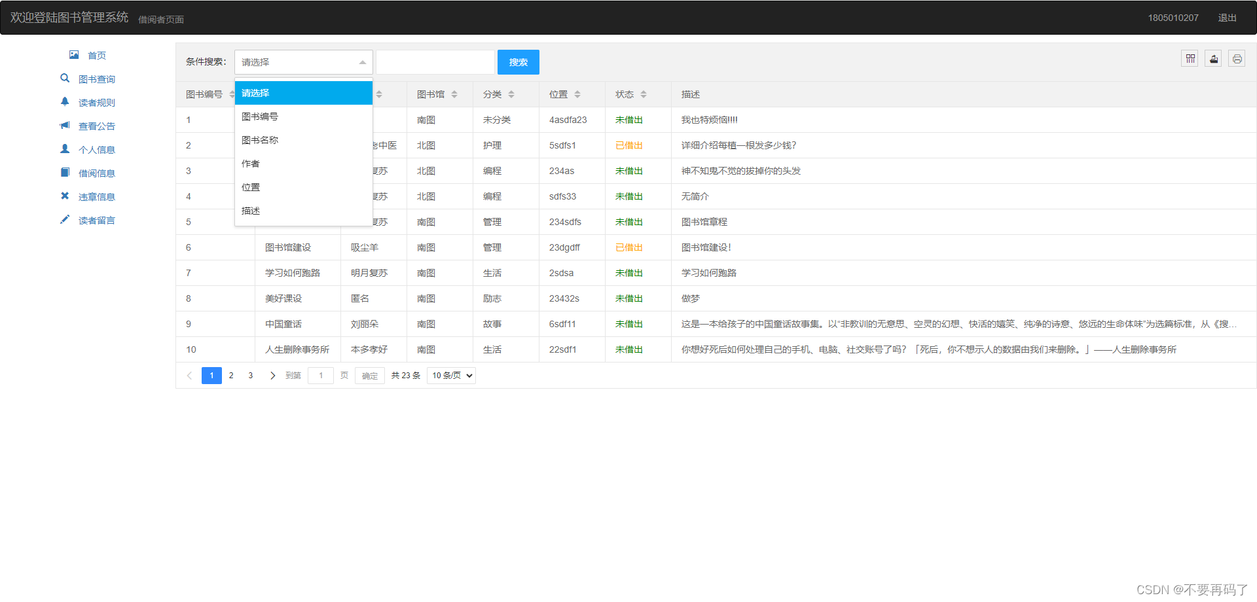Sort by 位置 column arrows

point(577,94)
